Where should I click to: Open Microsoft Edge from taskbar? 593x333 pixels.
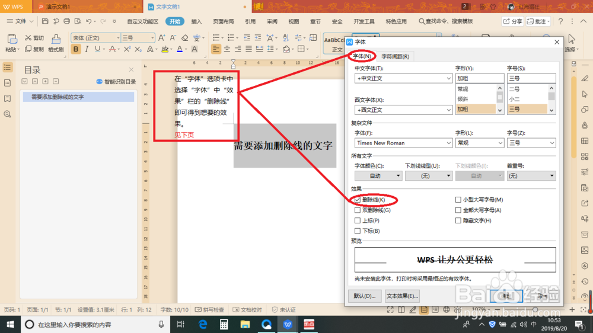203,324
